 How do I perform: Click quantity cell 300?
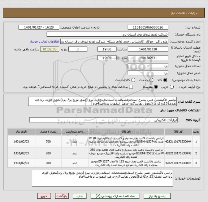coord(48,163)
